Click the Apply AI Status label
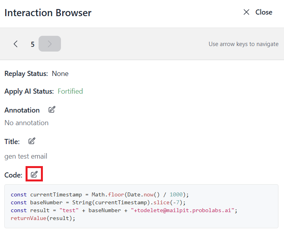284x233 pixels. 29,91
